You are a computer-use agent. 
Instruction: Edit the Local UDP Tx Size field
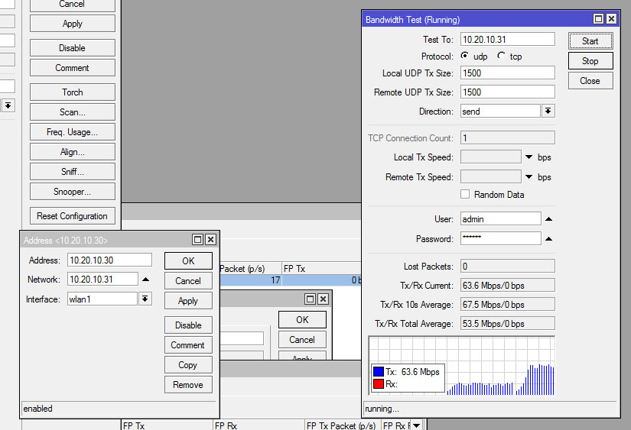(x=507, y=73)
